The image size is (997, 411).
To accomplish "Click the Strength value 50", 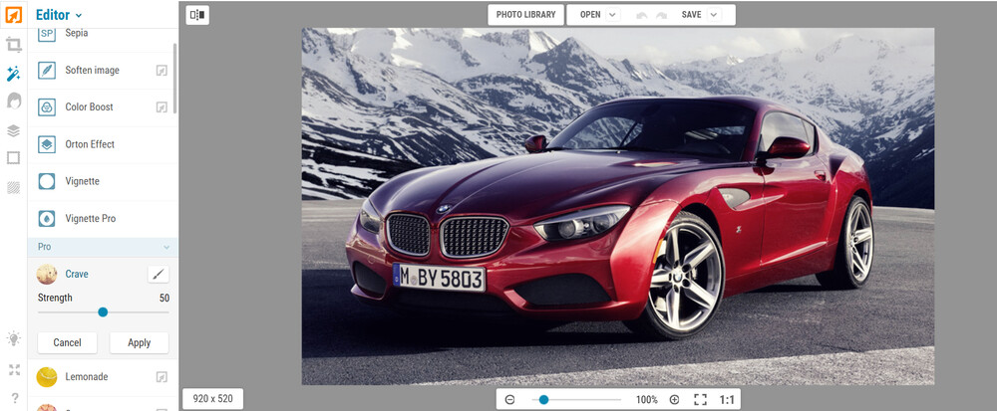I will [165, 299].
